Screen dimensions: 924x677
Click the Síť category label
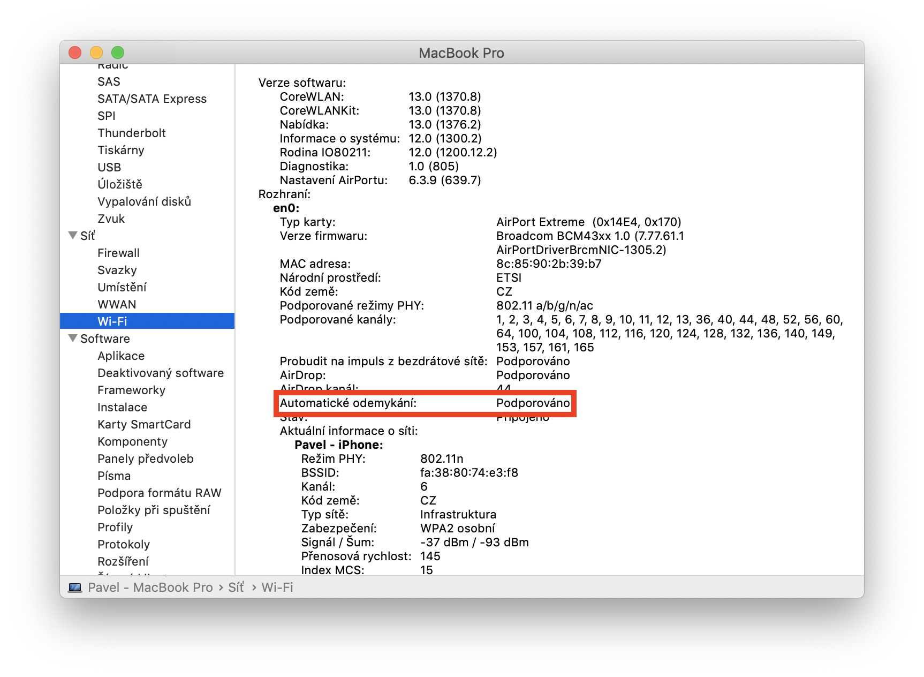click(88, 236)
